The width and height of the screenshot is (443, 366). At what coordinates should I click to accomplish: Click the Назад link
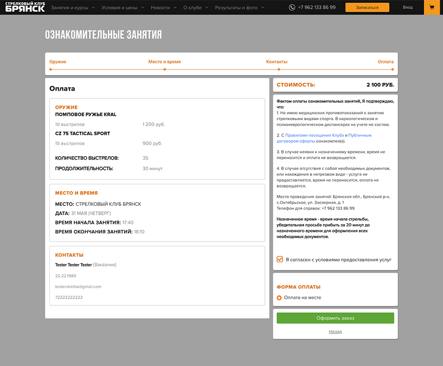(x=335, y=332)
